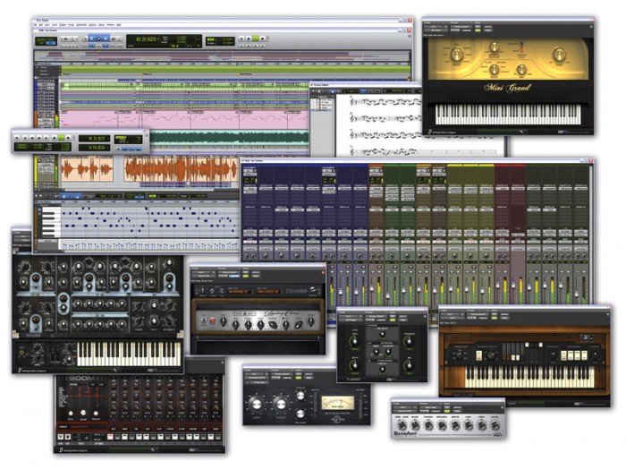
Task: Open the Help menu
Action: click(119, 25)
